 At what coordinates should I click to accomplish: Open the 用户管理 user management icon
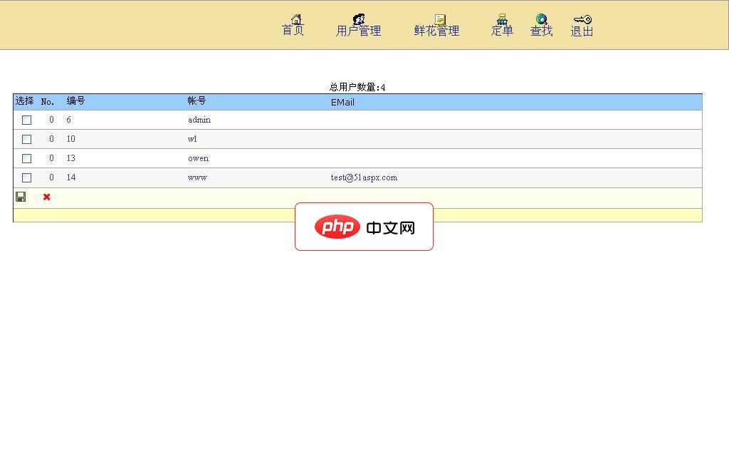click(x=358, y=19)
